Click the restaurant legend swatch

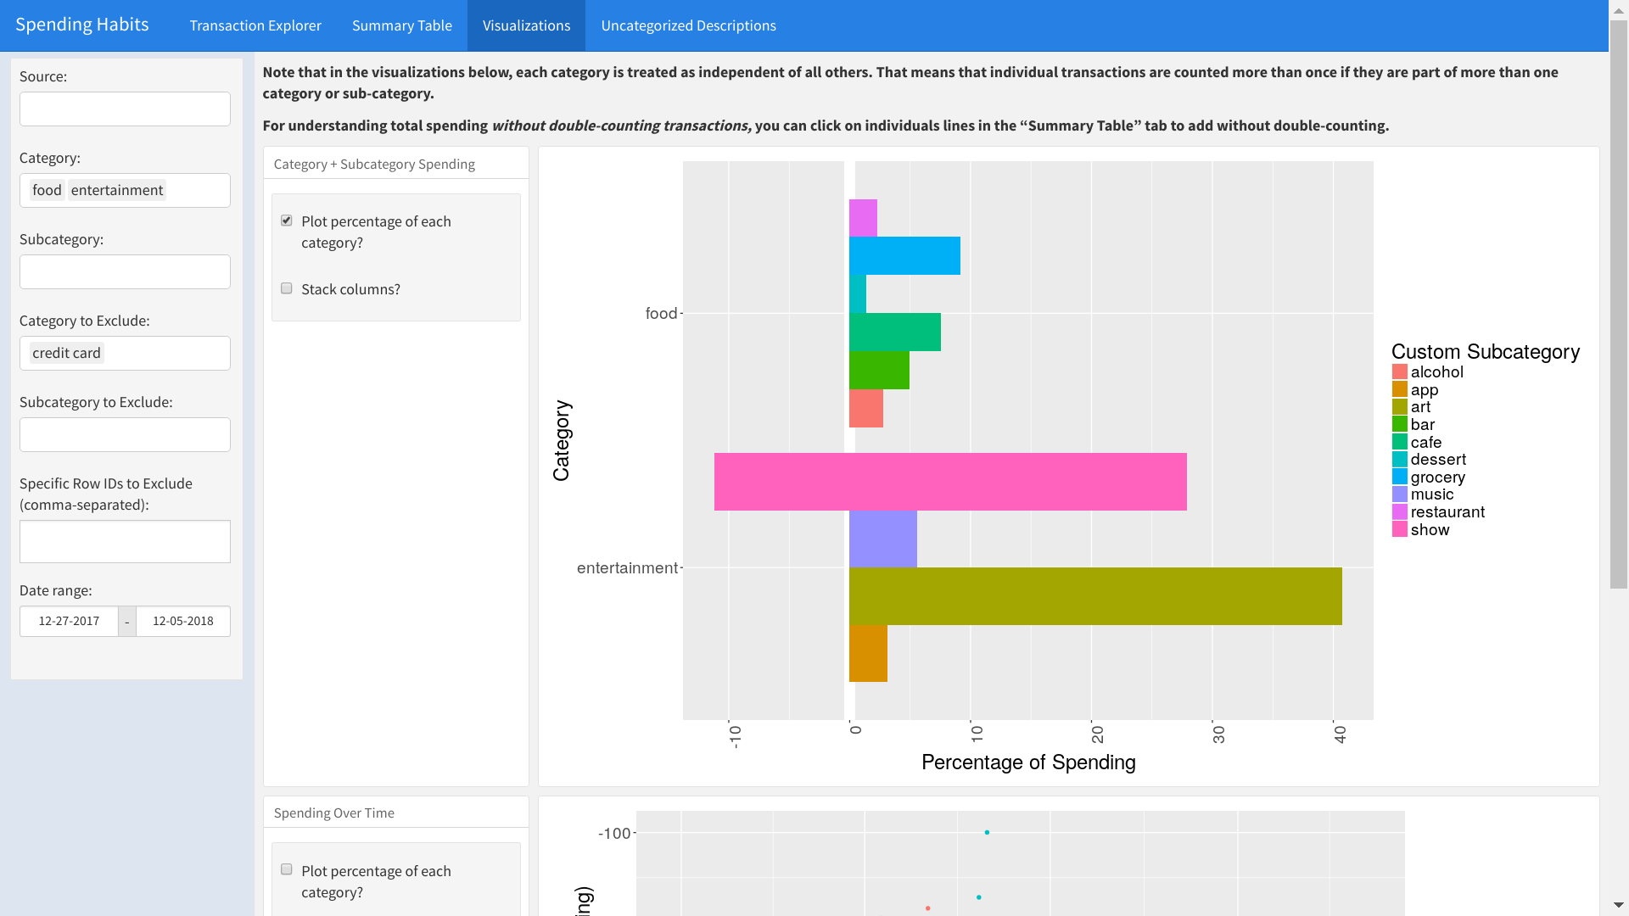[x=1400, y=511]
